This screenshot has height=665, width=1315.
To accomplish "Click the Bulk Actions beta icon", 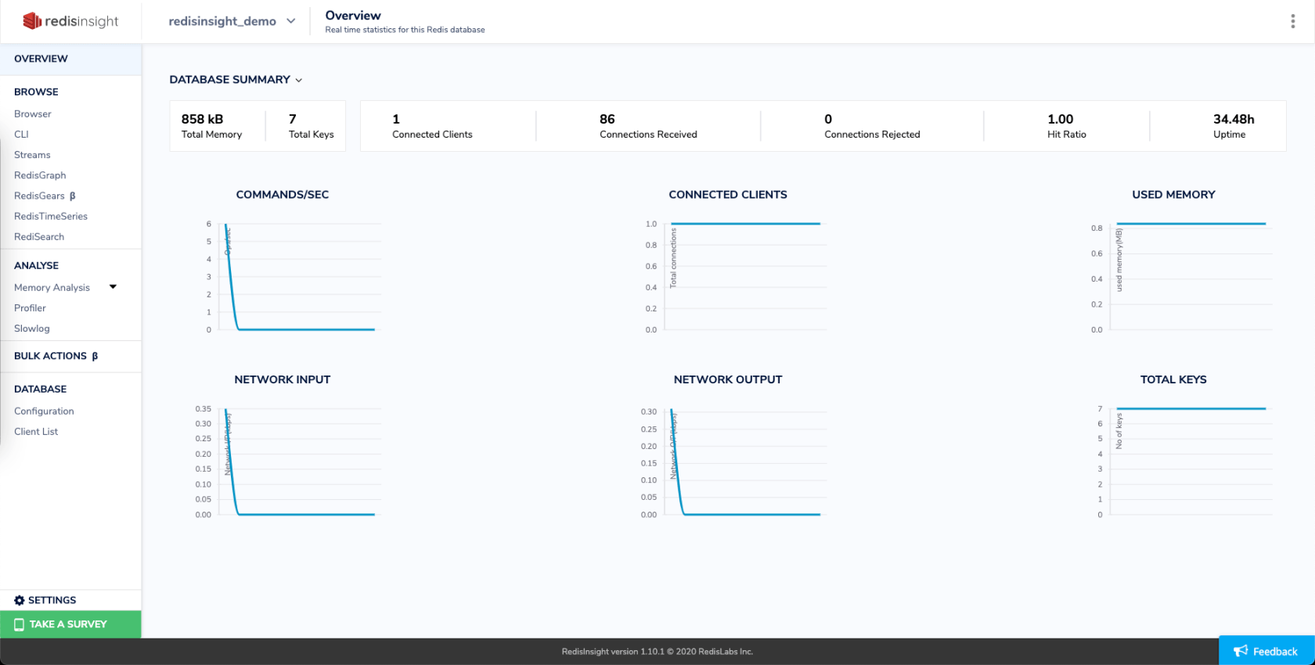I will (95, 356).
